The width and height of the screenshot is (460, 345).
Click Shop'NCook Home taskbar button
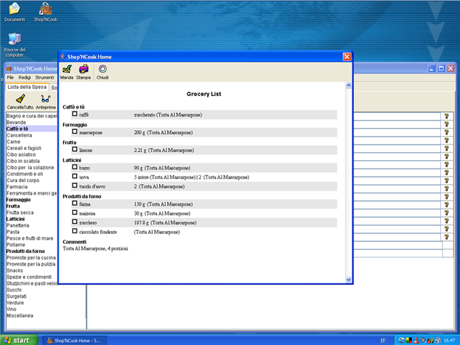click(x=75, y=340)
